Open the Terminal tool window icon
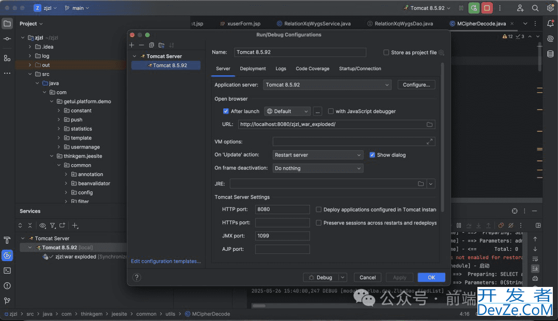The width and height of the screenshot is (558, 321). point(7,270)
